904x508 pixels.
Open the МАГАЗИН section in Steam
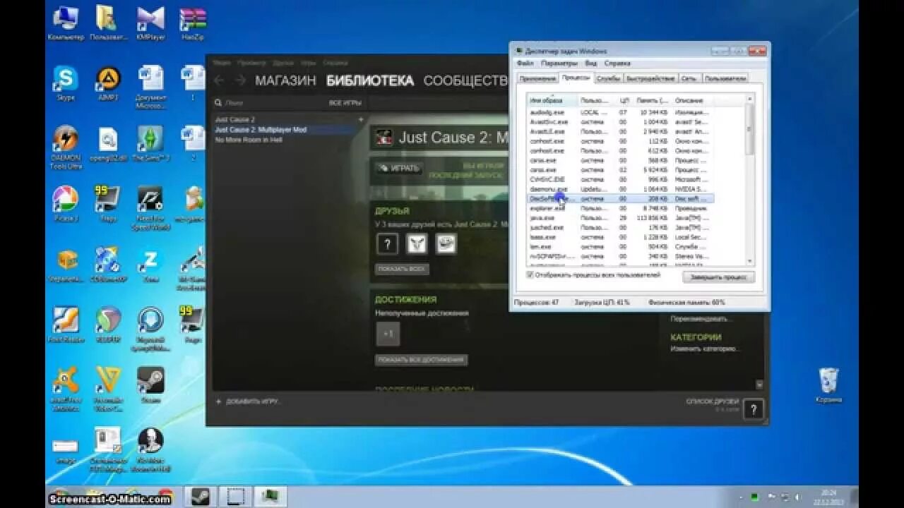(x=285, y=81)
